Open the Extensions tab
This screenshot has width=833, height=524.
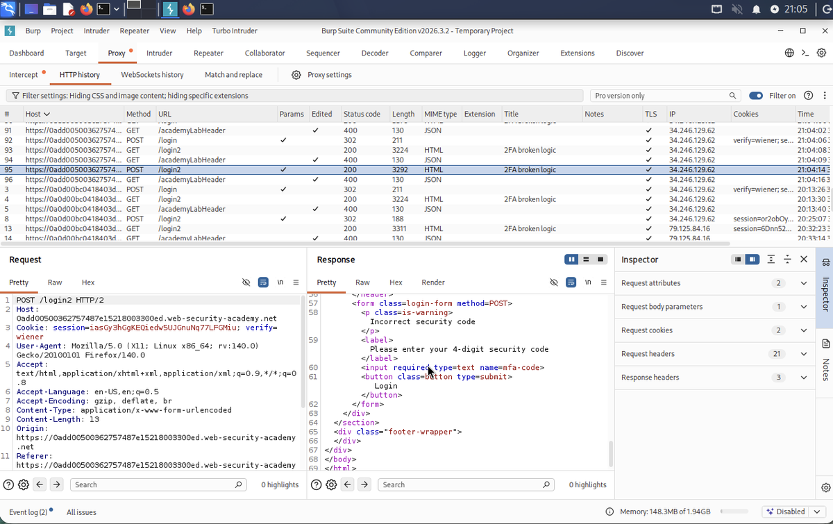[578, 53]
